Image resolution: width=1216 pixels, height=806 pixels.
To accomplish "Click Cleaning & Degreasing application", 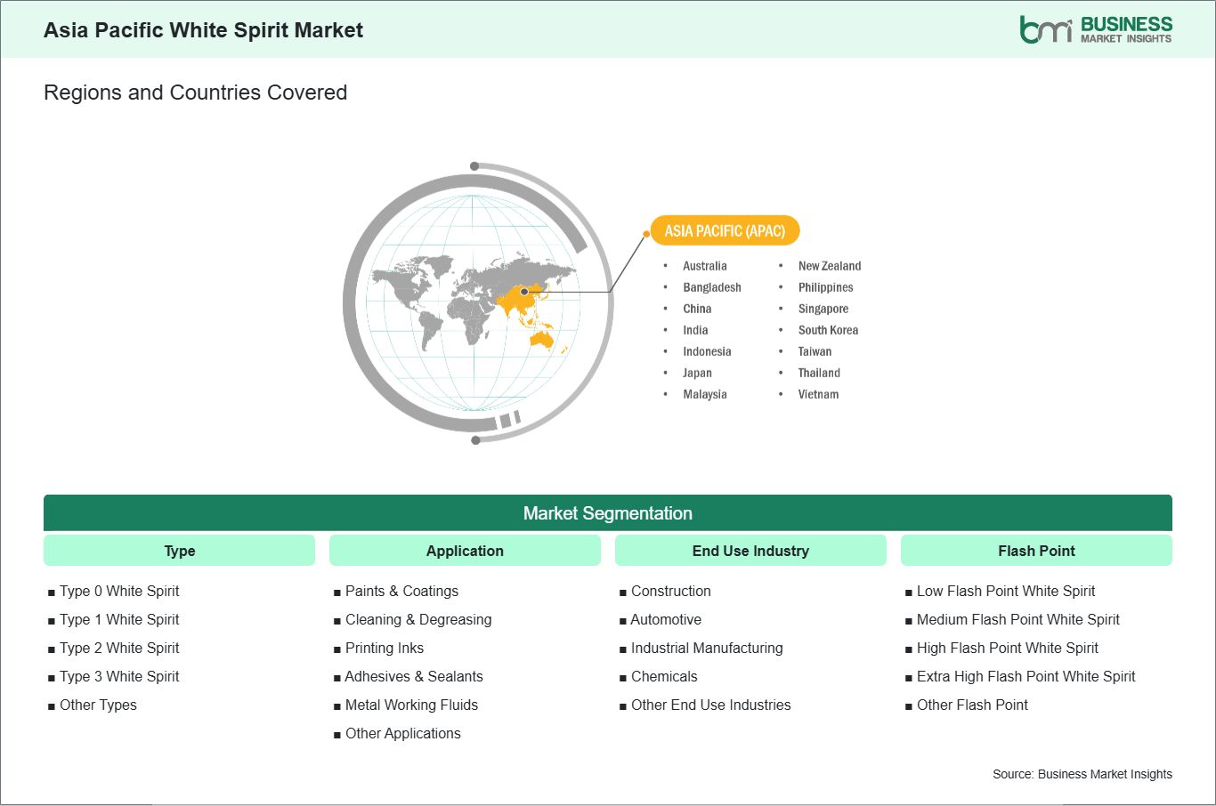I will click(418, 619).
